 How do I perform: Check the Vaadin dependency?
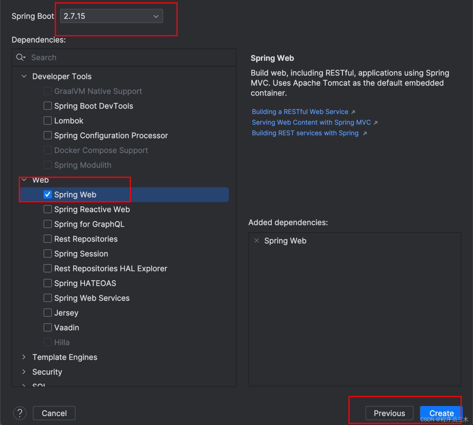click(48, 328)
